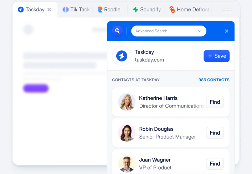Click the Taskday company name

[144, 52]
